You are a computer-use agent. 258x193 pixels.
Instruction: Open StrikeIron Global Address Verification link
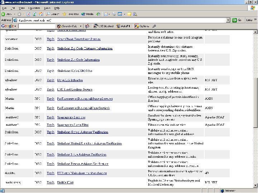coord(83,132)
